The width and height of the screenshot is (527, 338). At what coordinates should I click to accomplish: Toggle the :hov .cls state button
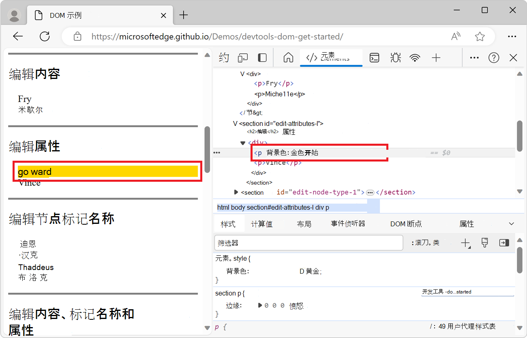(x=425, y=243)
